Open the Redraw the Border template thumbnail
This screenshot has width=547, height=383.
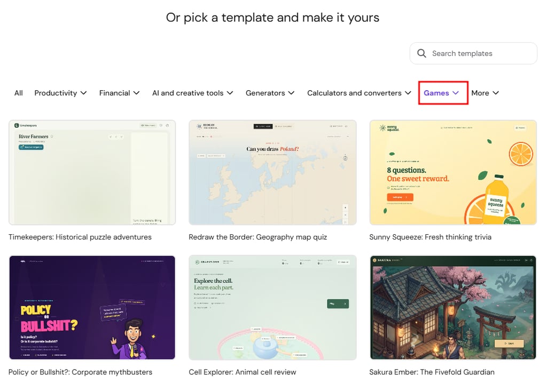[x=272, y=172]
